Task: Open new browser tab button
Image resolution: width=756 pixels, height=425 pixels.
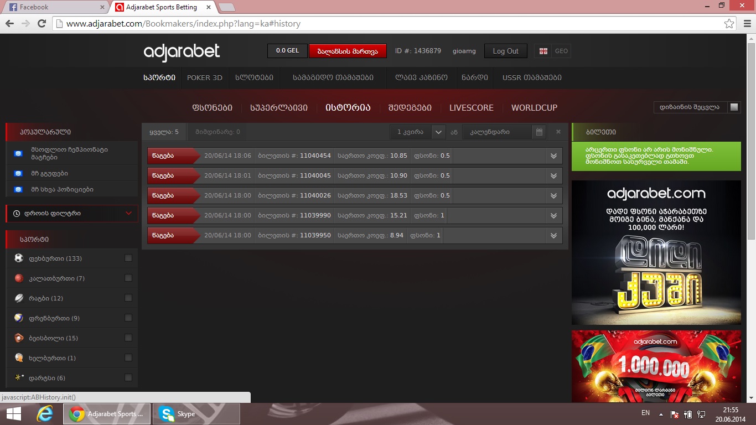Action: pyautogui.click(x=227, y=7)
